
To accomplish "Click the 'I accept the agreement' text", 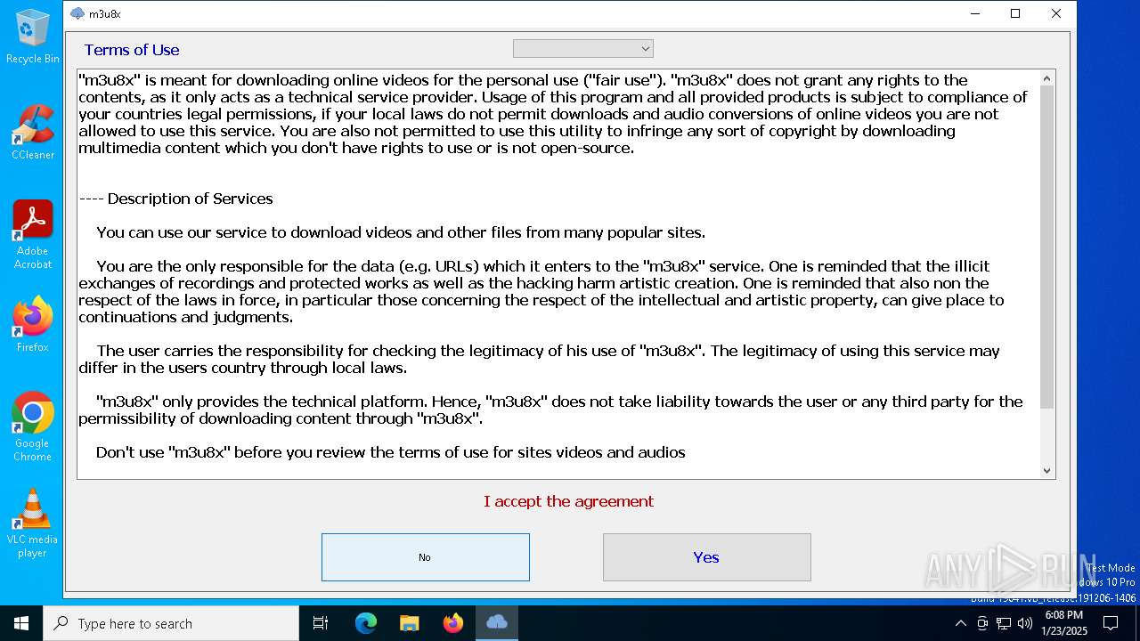I will pyautogui.click(x=568, y=501).
